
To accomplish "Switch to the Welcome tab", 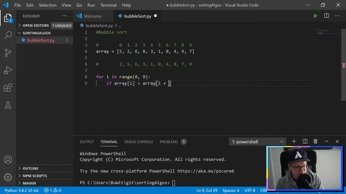I will pyautogui.click(x=92, y=16).
